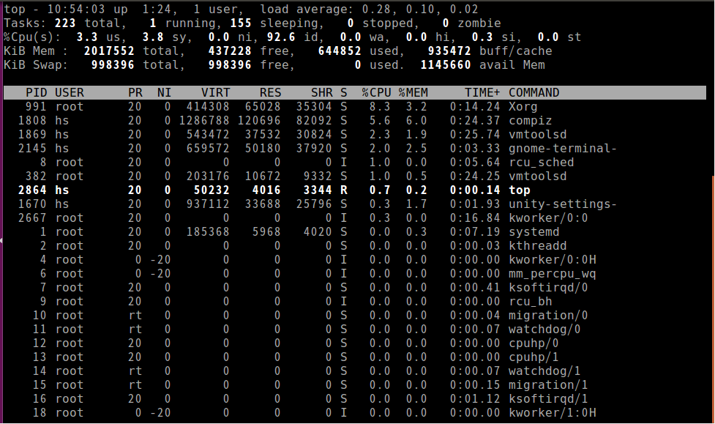This screenshot has width=715, height=424.
Task: Select the kworker/1:0H process name
Action: point(553,413)
